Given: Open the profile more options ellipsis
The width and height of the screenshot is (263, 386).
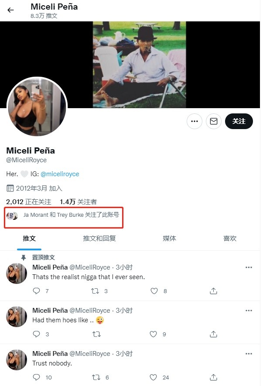Looking at the screenshot, I should point(195,121).
